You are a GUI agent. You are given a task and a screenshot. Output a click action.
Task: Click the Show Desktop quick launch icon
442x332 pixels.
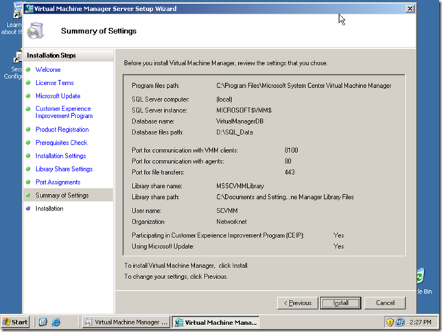(x=43, y=322)
